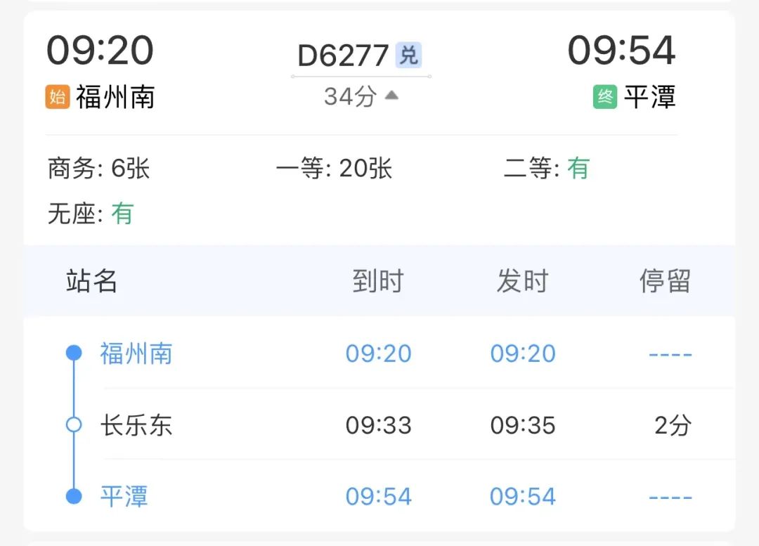Select 无座 standing ticket option
The height and width of the screenshot is (546, 759).
[x=90, y=213]
